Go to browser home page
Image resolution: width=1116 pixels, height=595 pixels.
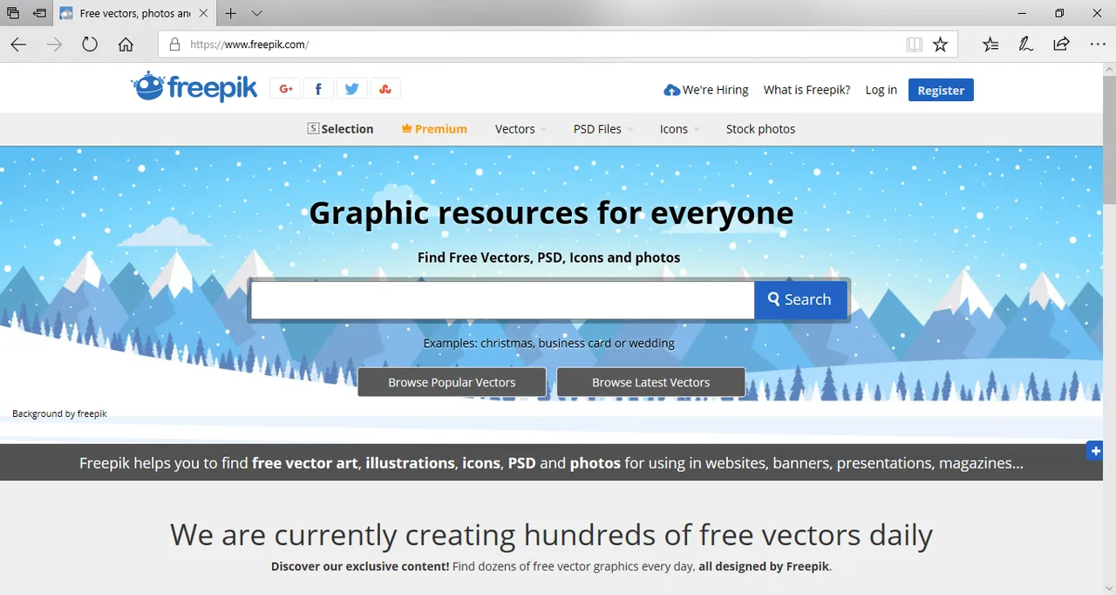click(x=126, y=44)
